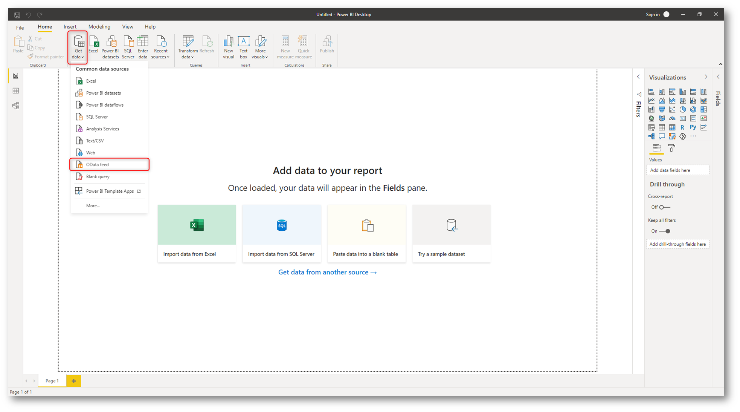
Task: Switch to Model view in left sidebar
Action: pos(16,106)
